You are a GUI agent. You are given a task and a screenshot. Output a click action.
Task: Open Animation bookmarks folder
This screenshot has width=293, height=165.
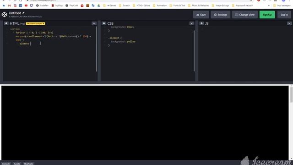click(x=160, y=5)
